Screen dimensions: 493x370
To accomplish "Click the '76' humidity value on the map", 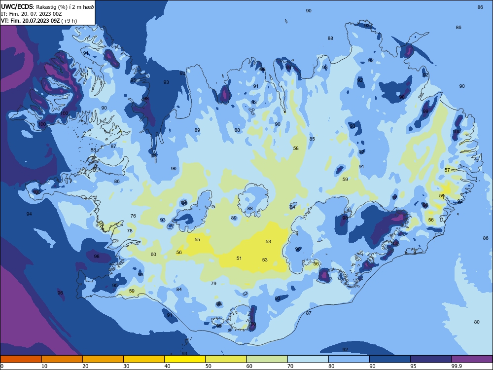I will [133, 216].
